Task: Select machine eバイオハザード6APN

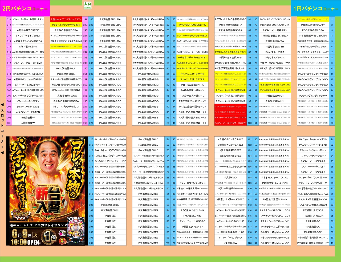Action: [28, 112]
